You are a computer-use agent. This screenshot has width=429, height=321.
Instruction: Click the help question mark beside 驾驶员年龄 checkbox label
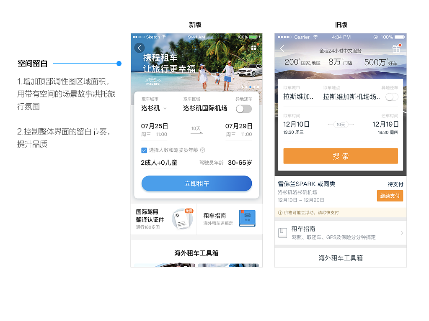(202, 150)
